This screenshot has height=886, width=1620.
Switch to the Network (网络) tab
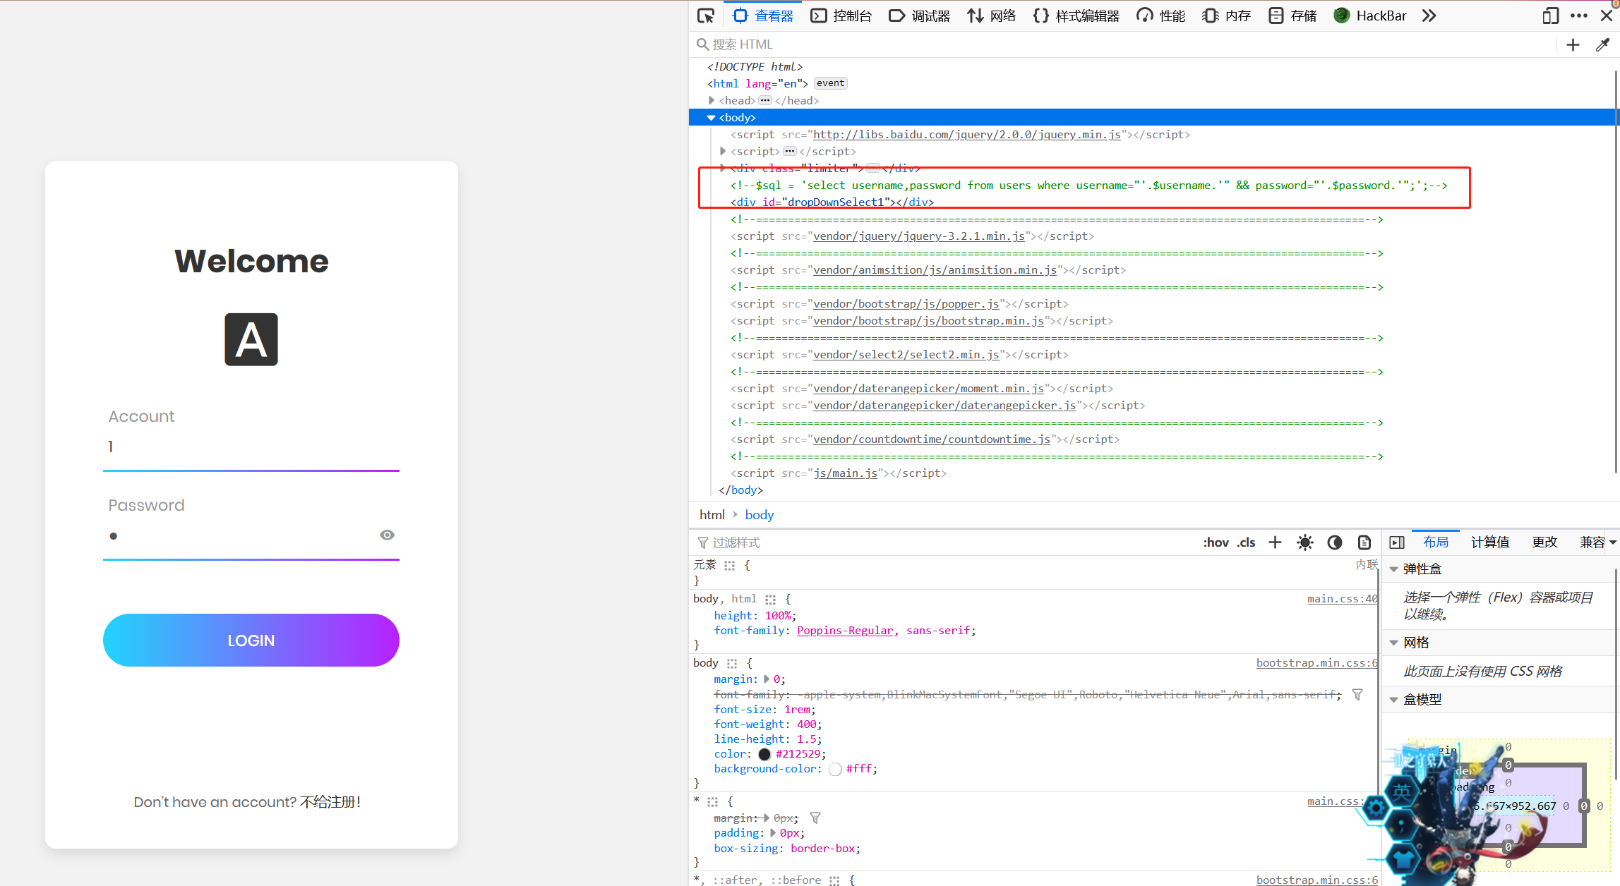991,16
